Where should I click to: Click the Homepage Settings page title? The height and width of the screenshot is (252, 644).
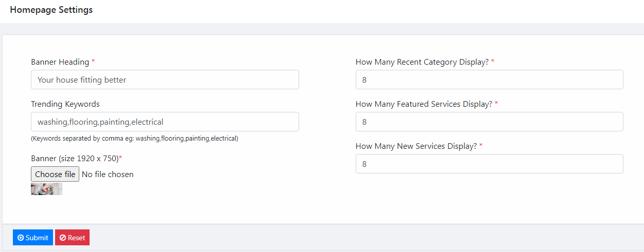(x=51, y=10)
